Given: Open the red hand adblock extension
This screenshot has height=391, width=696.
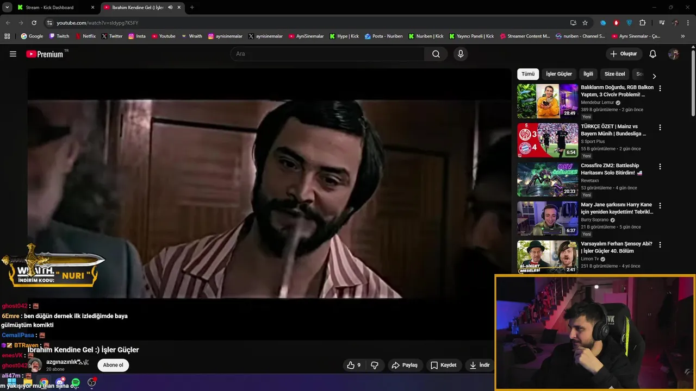Looking at the screenshot, I should (x=616, y=23).
